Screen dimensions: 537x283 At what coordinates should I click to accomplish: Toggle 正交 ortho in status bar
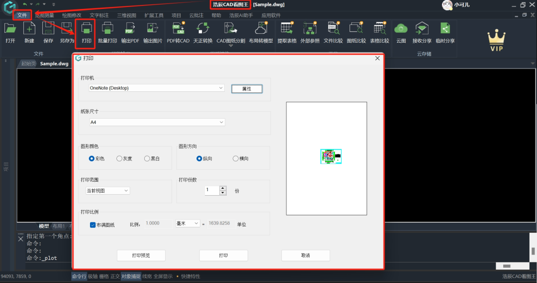[115, 276]
